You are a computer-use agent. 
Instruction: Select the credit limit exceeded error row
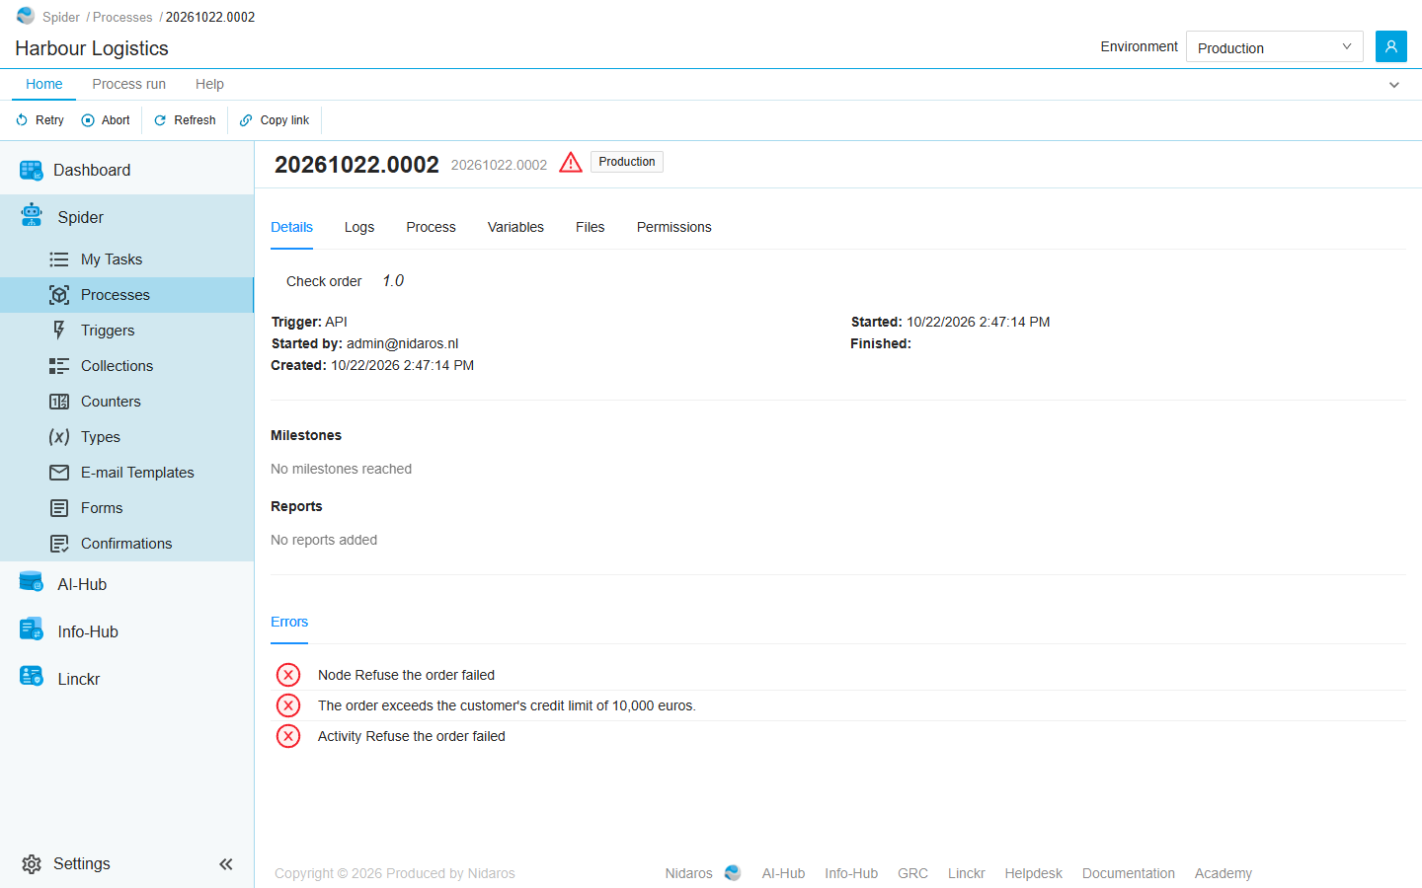click(838, 705)
